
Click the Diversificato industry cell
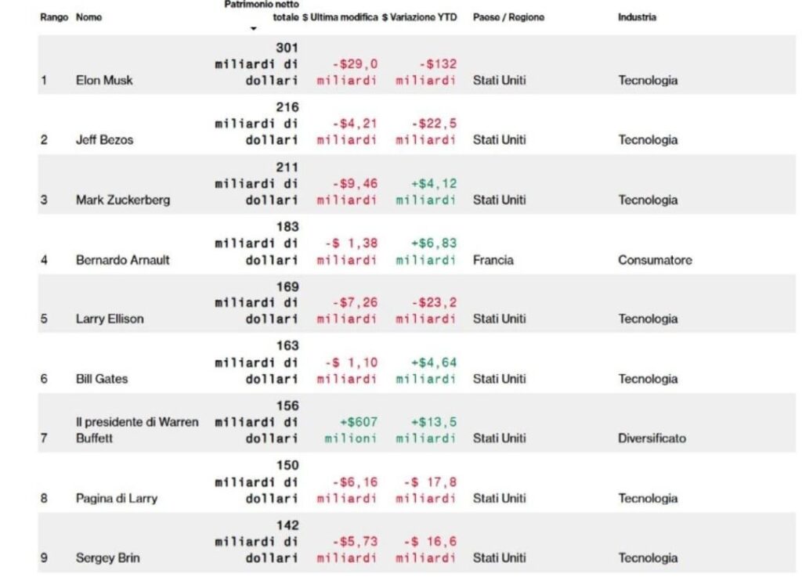[652, 438]
